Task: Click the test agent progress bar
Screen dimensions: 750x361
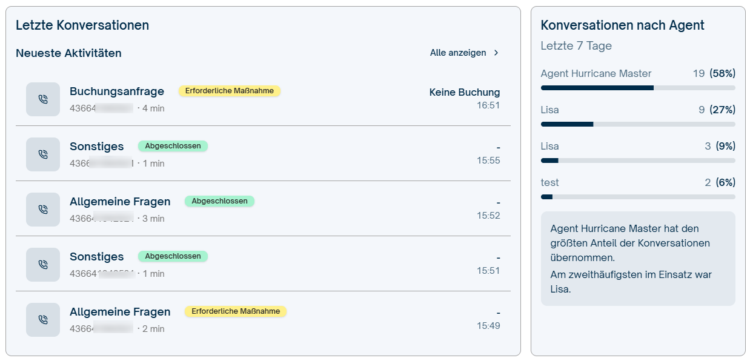Action: (x=638, y=197)
